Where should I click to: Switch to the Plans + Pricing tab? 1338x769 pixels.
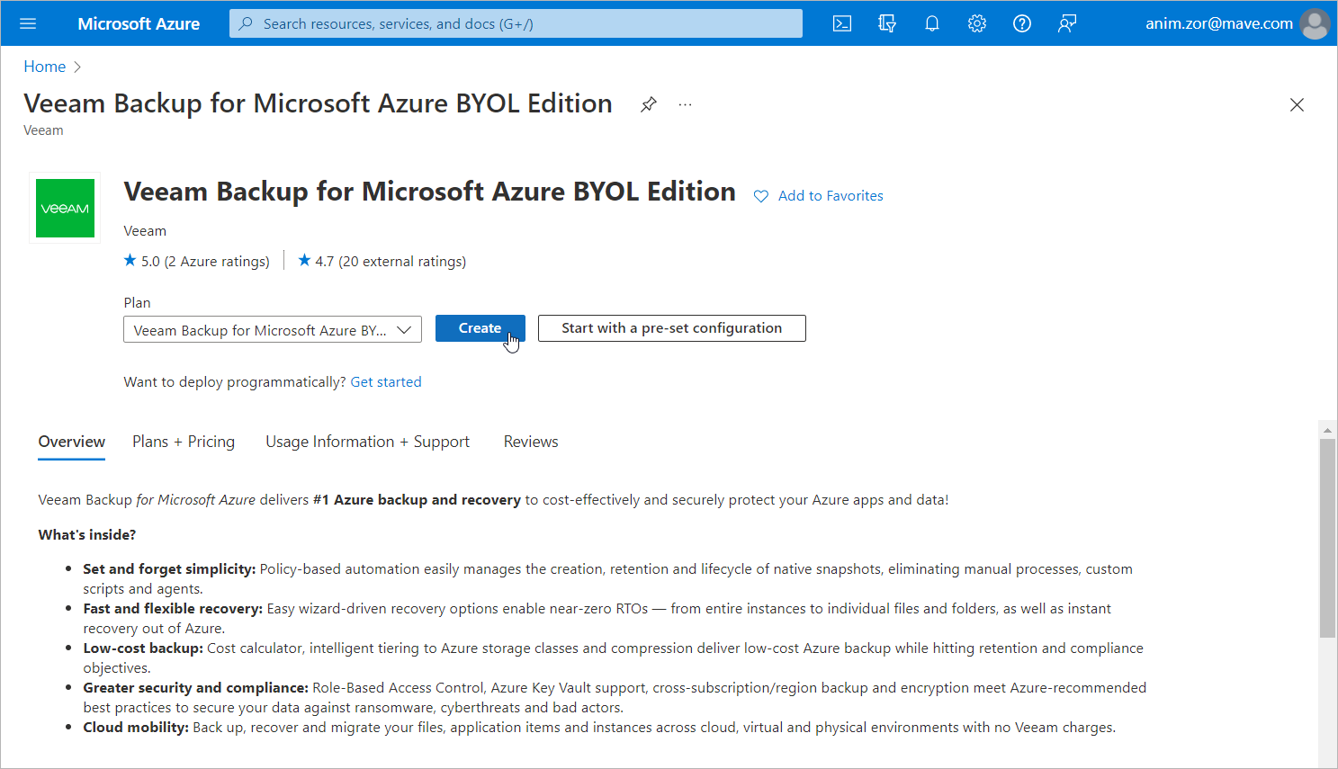point(184,442)
